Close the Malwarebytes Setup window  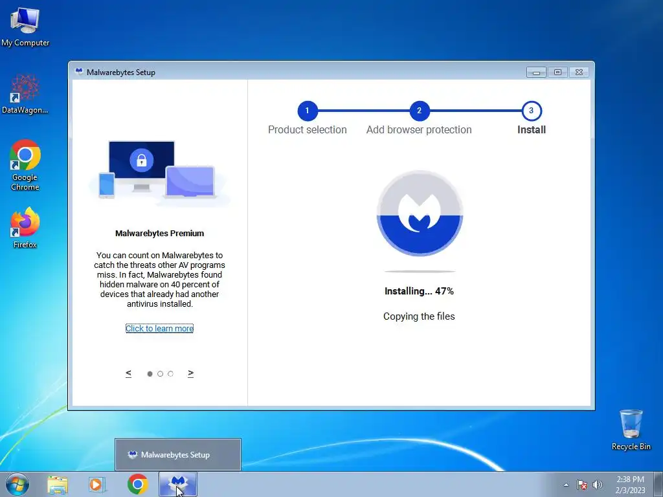point(579,72)
